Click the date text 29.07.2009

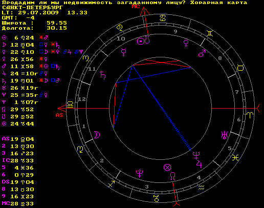pos(38,13)
